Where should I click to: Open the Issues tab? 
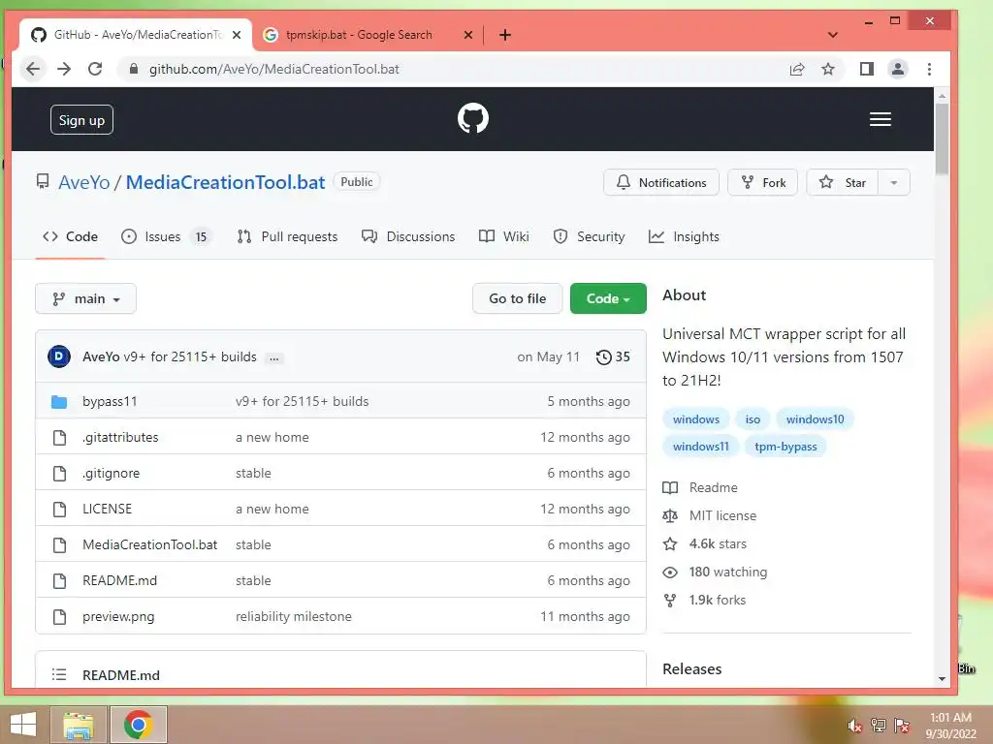[165, 236]
